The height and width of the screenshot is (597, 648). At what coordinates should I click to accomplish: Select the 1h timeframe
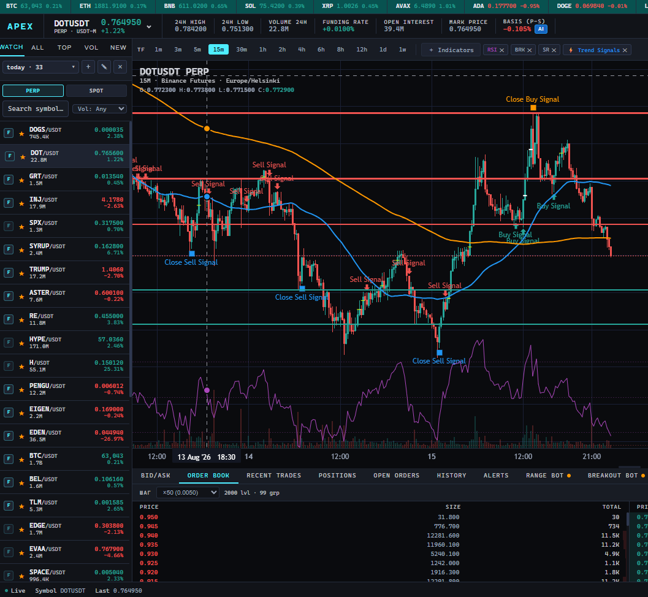263,50
